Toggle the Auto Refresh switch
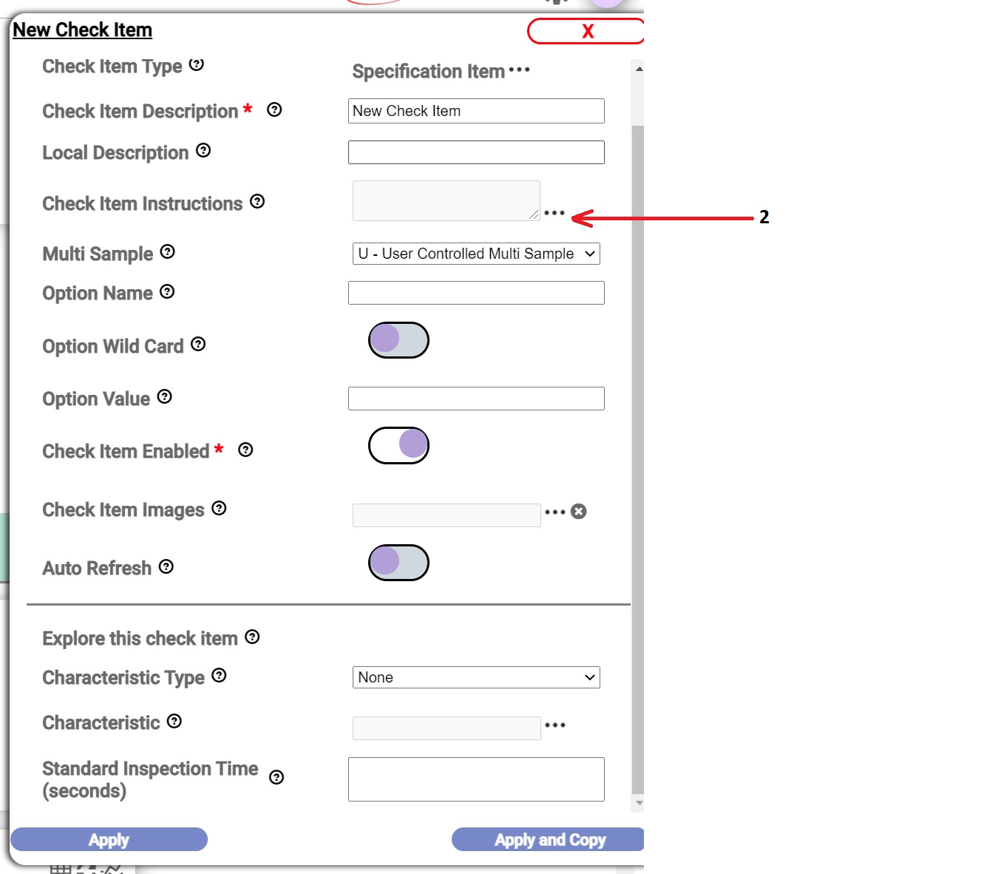984x874 pixels. coord(398,563)
